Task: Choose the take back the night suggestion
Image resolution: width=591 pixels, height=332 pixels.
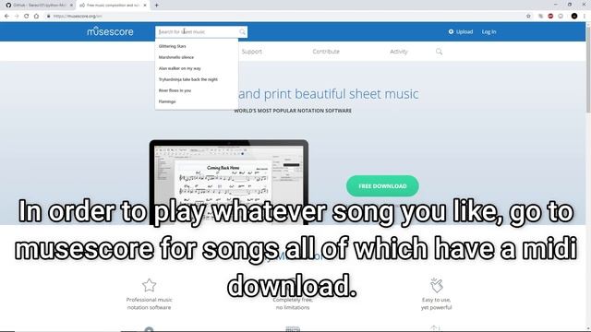Action: point(188,79)
